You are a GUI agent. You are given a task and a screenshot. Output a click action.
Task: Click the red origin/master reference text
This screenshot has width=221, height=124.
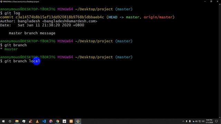coord(158,17)
